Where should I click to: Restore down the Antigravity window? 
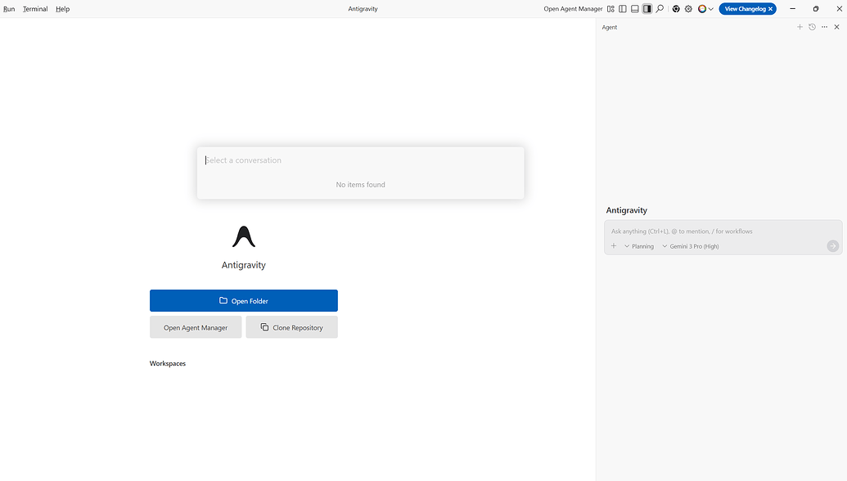click(x=816, y=9)
